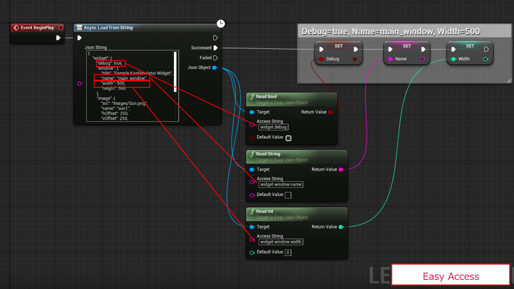Click the Successed execution output pin
This screenshot has height=289, width=514.
216,48
